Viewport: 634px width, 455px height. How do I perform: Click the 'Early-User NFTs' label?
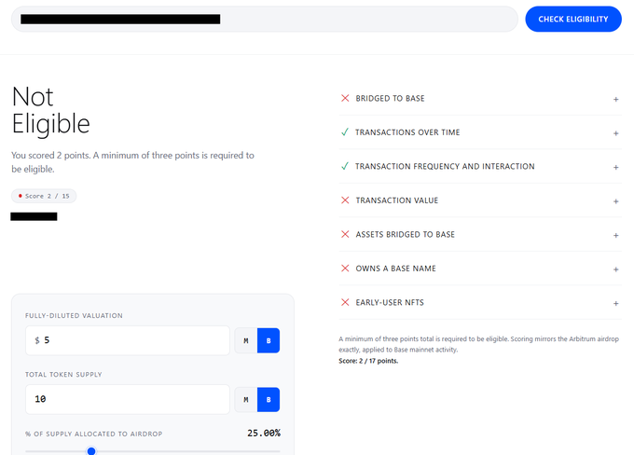(390, 302)
